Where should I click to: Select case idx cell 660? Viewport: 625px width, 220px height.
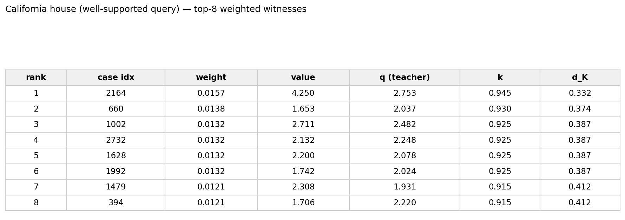tap(116, 109)
